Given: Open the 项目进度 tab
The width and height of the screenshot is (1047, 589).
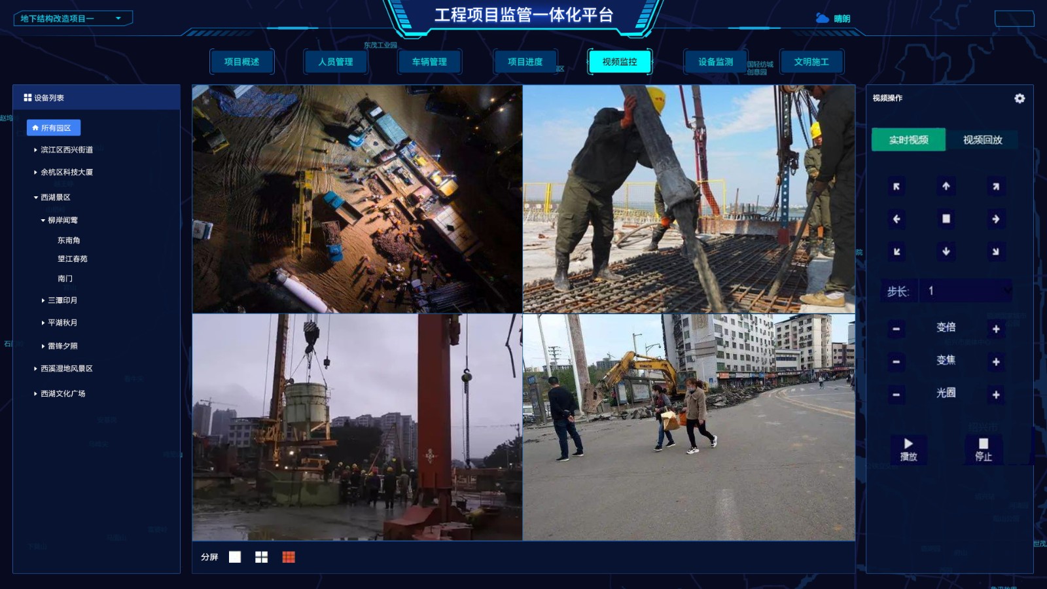Looking at the screenshot, I should click(525, 62).
